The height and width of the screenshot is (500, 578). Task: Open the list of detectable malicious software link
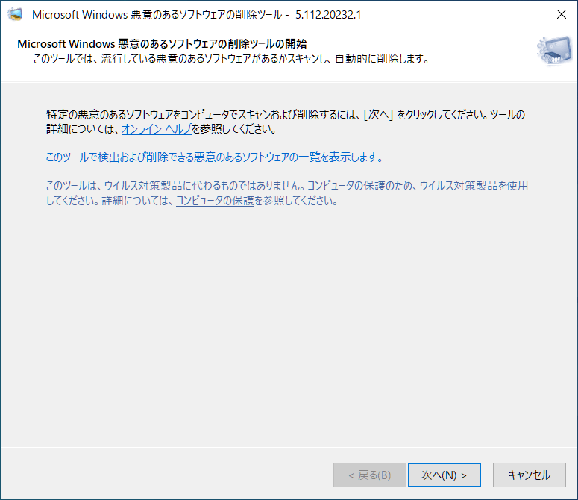215,157
